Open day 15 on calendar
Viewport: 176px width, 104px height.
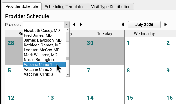[x=144, y=98]
